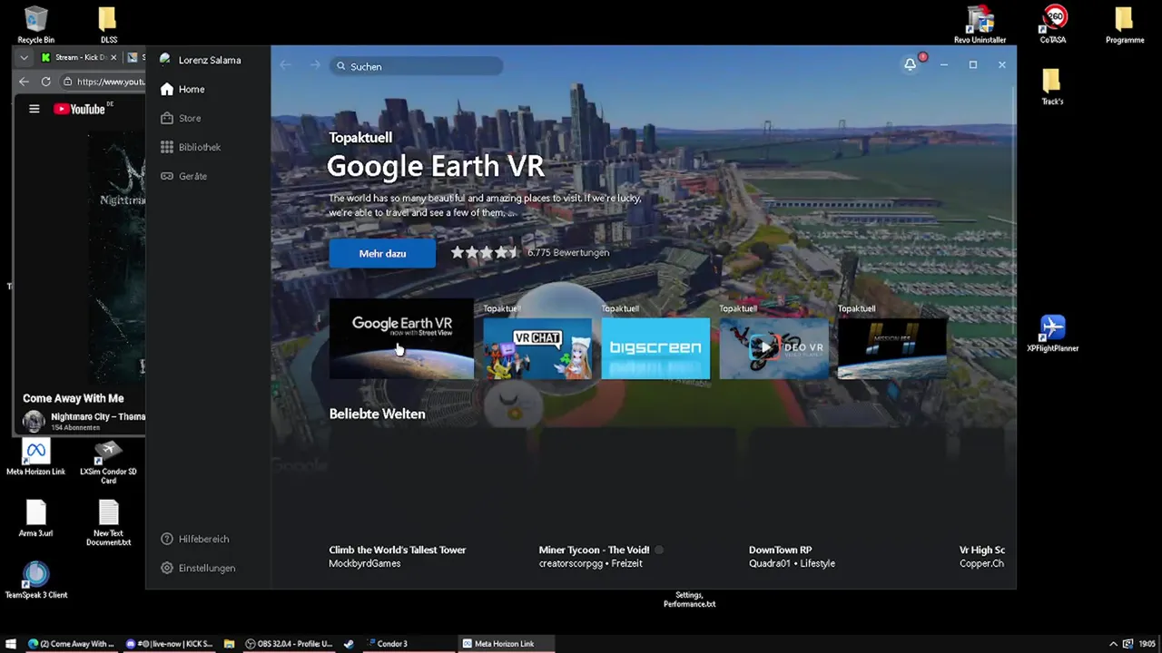The image size is (1162, 653).
Task: Click the Come Away With Me video title
Action: 73,398
